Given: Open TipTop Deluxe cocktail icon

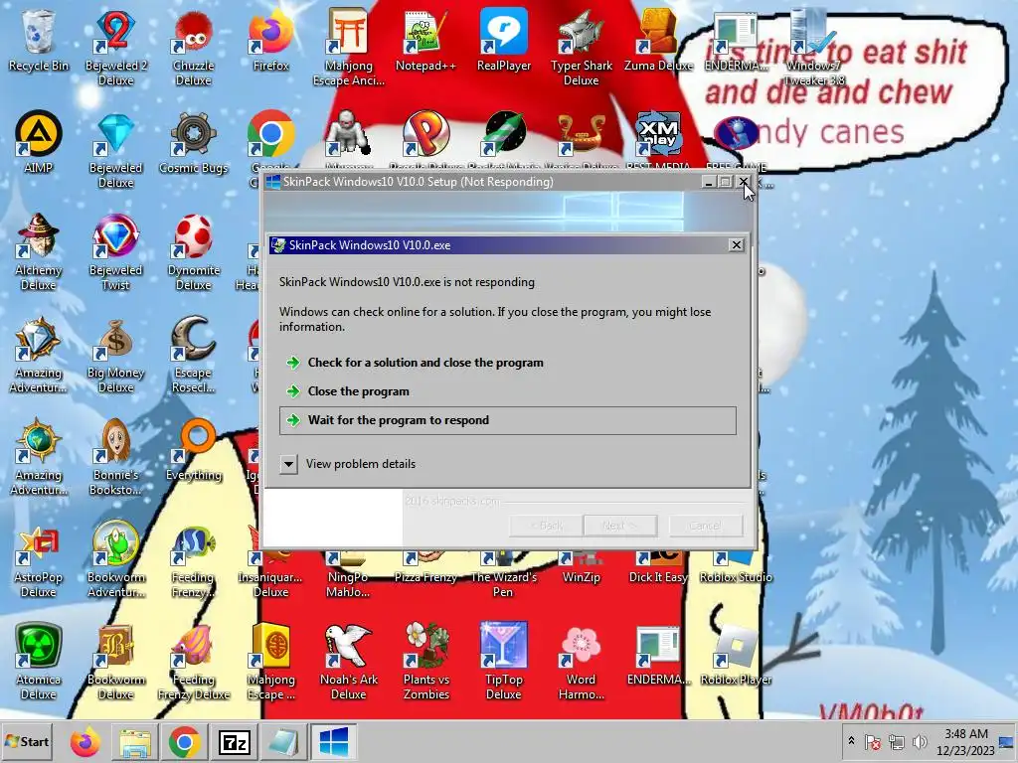Looking at the screenshot, I should tap(504, 662).
